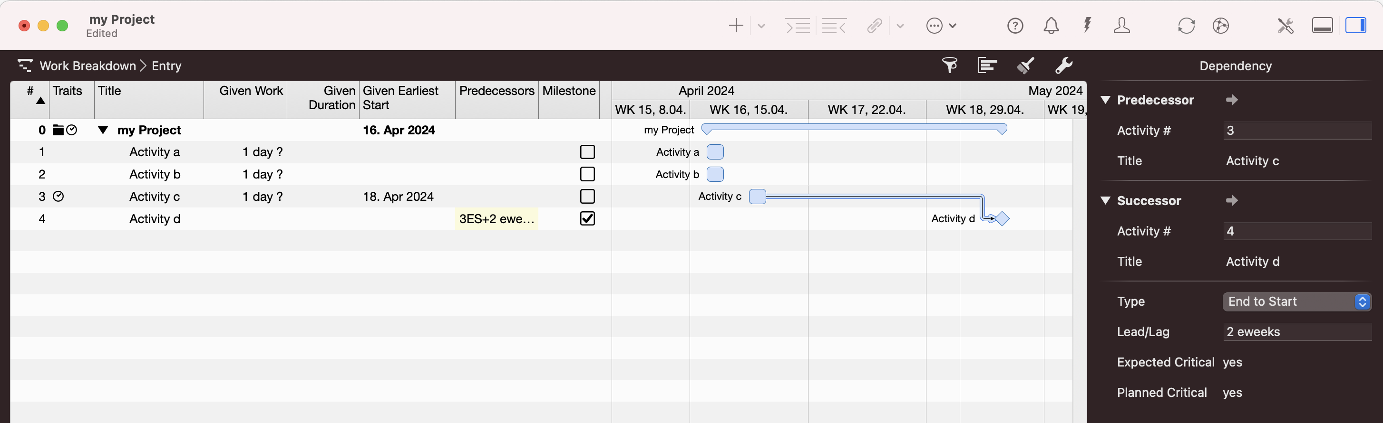Viewport: 1383px width, 423px height.
Task: Click the my Project summary bar in Gantt
Action: [x=854, y=128]
